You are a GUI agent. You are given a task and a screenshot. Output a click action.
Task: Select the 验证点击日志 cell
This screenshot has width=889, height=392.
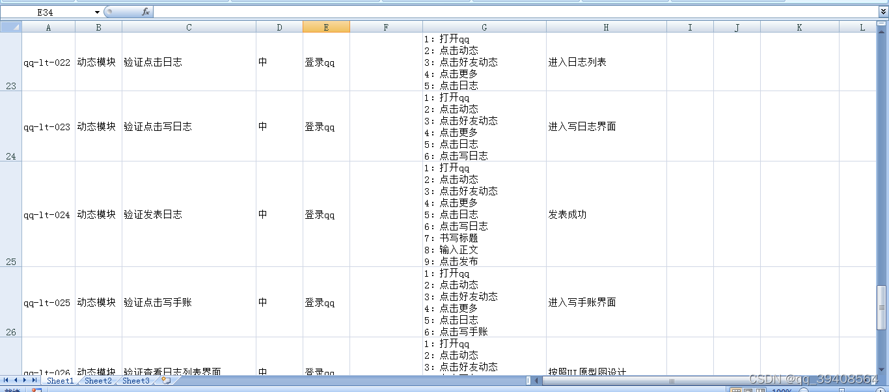(x=189, y=62)
